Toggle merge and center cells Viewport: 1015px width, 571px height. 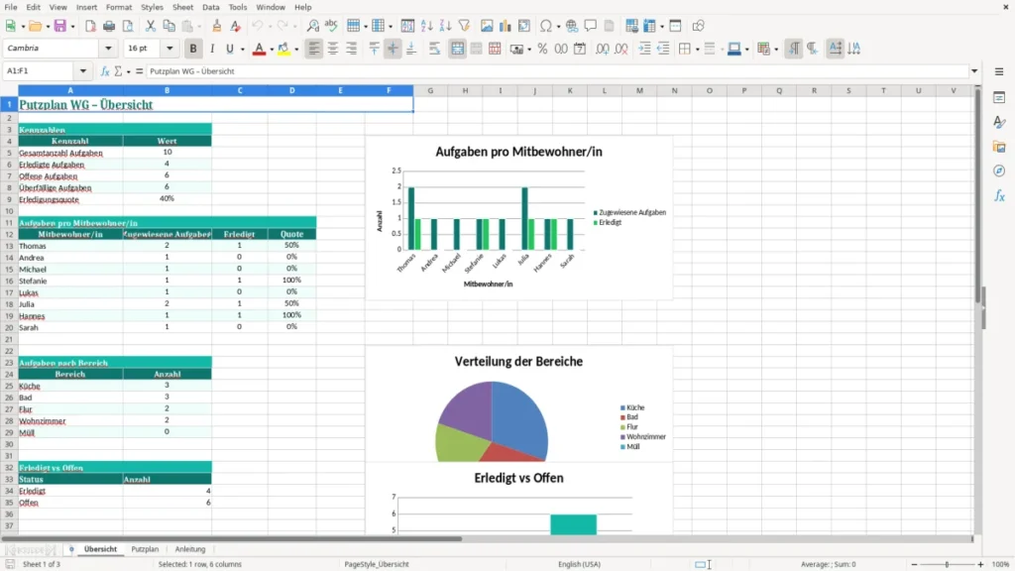pos(457,49)
